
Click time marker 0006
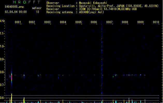pyautogui.click(x=94, y=22)
